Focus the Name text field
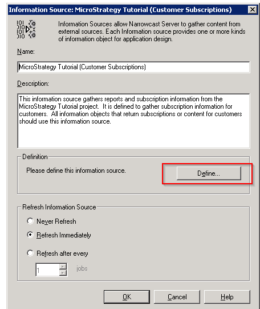The width and height of the screenshot is (260, 309). click(133, 67)
